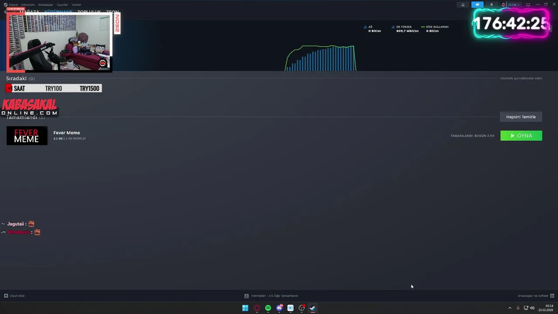558x314 pixels.
Task: Open volume speaker tray icon
Action: click(x=532, y=308)
